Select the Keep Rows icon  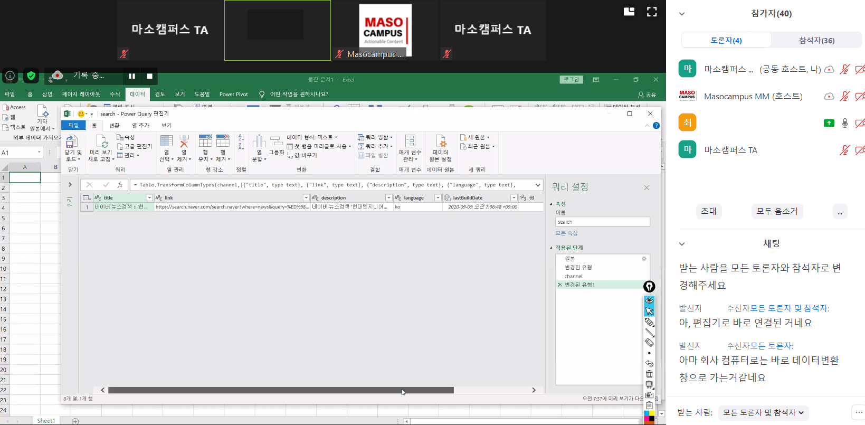pyautogui.click(x=205, y=142)
